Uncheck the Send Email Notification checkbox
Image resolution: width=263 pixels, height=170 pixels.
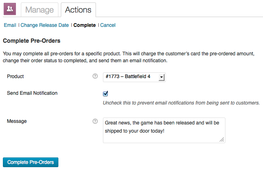pyautogui.click(x=105, y=94)
